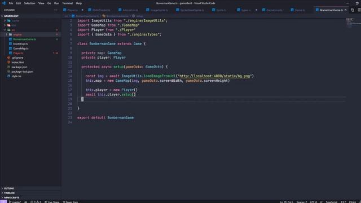
Task: Open index.html in the explorer
Action: 17,62
